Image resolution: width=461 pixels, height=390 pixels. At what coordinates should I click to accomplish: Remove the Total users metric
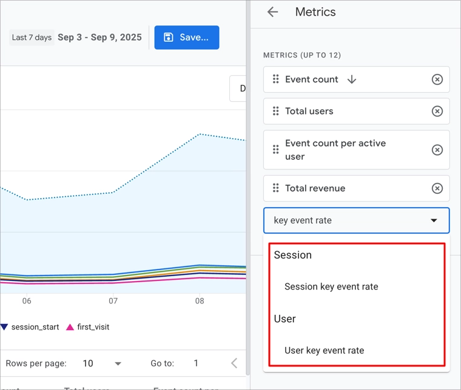pyautogui.click(x=437, y=111)
